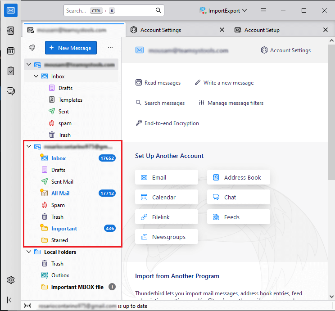Click the Newsgroups icon

pyautogui.click(x=144, y=237)
